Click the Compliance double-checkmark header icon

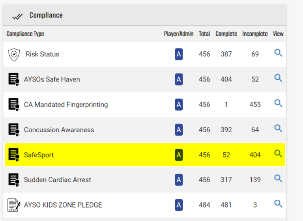tap(17, 16)
